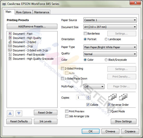Turn on Quiet Mode
143x138 pixels.
[109, 111]
